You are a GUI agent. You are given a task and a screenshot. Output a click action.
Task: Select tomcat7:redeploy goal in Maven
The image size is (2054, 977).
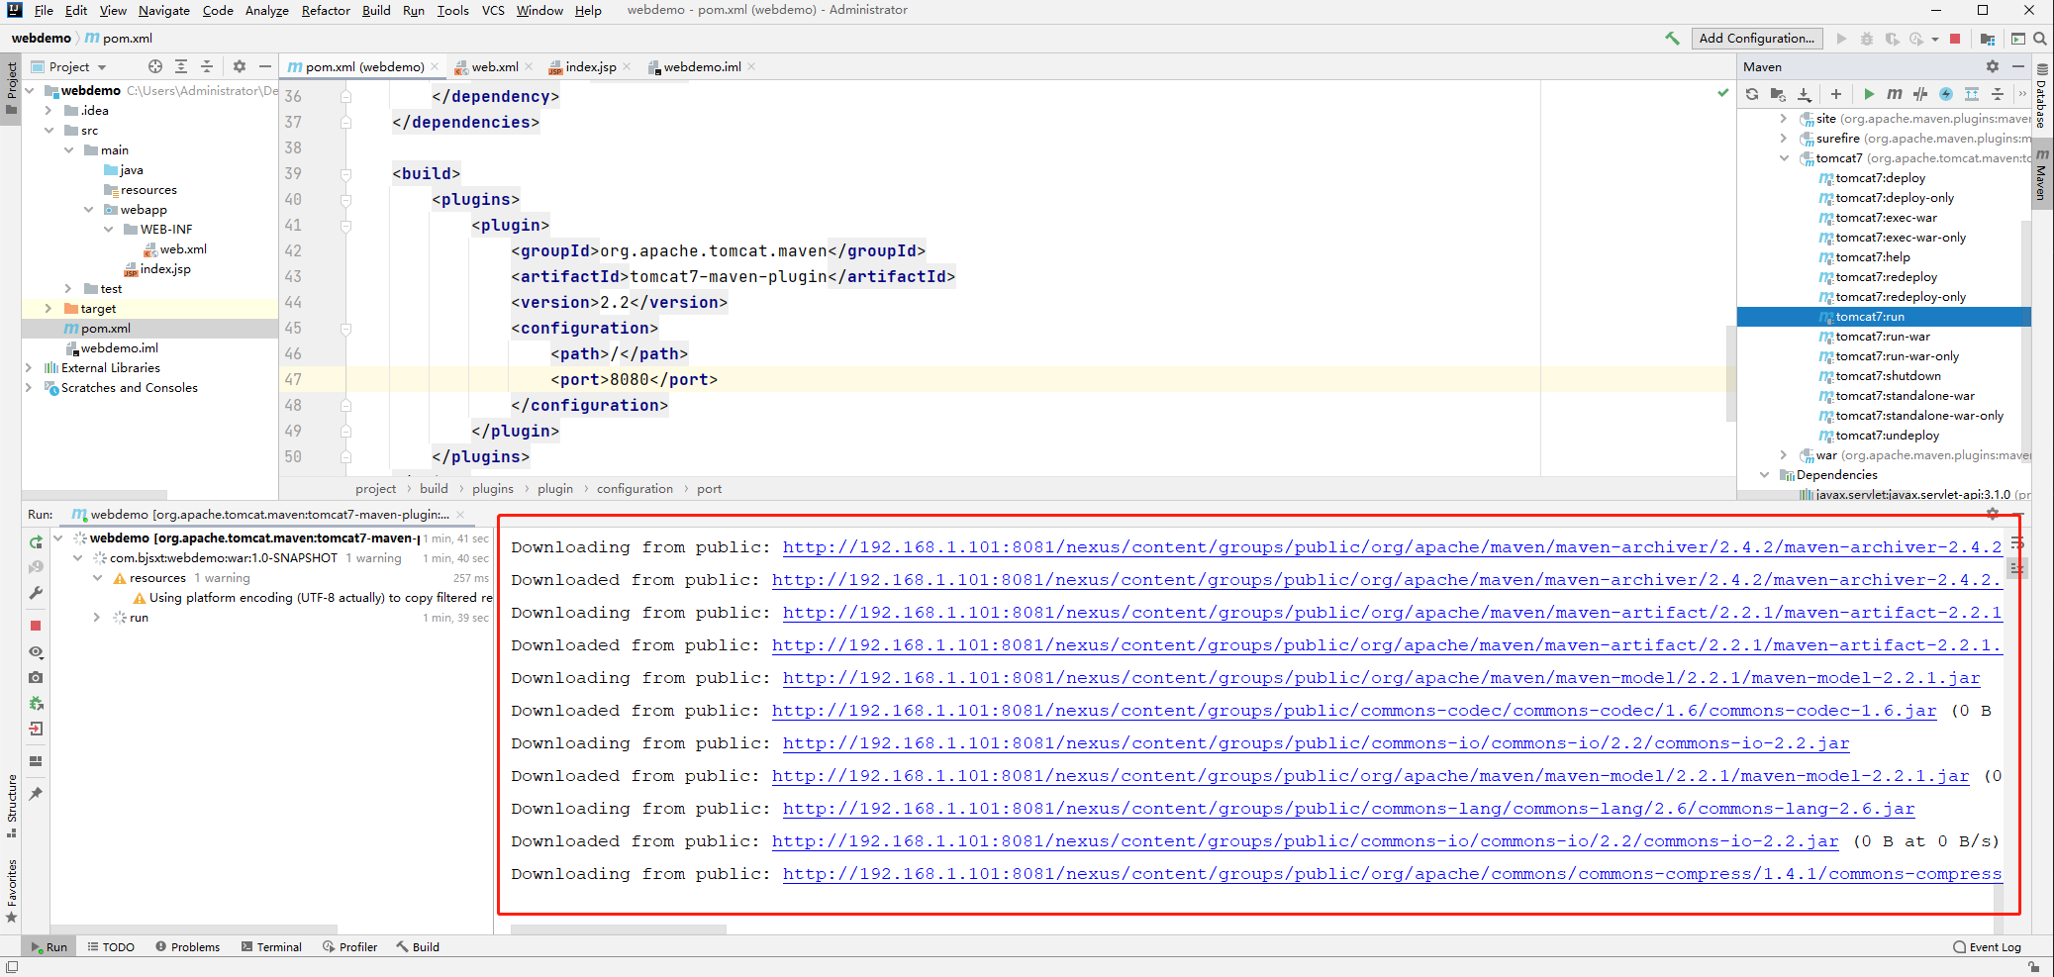pyautogui.click(x=1886, y=277)
